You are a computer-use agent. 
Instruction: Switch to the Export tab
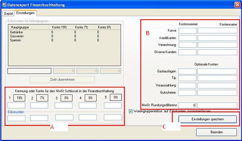coord(8,13)
